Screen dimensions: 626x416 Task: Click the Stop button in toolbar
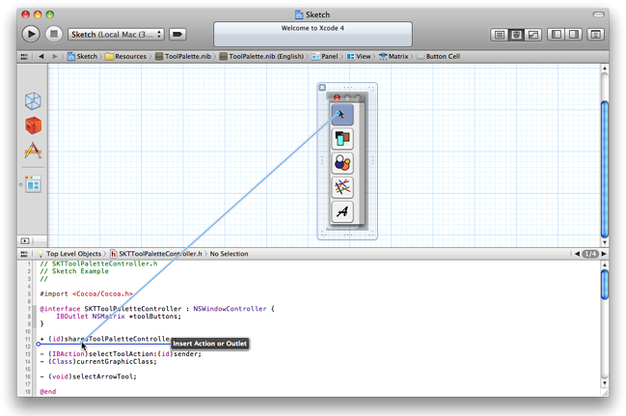(54, 34)
